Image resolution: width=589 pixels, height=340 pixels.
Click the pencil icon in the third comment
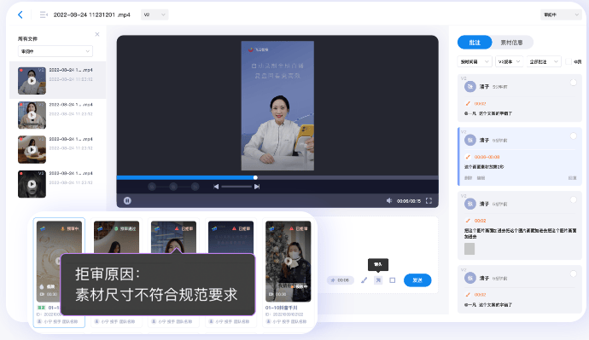[468, 221]
